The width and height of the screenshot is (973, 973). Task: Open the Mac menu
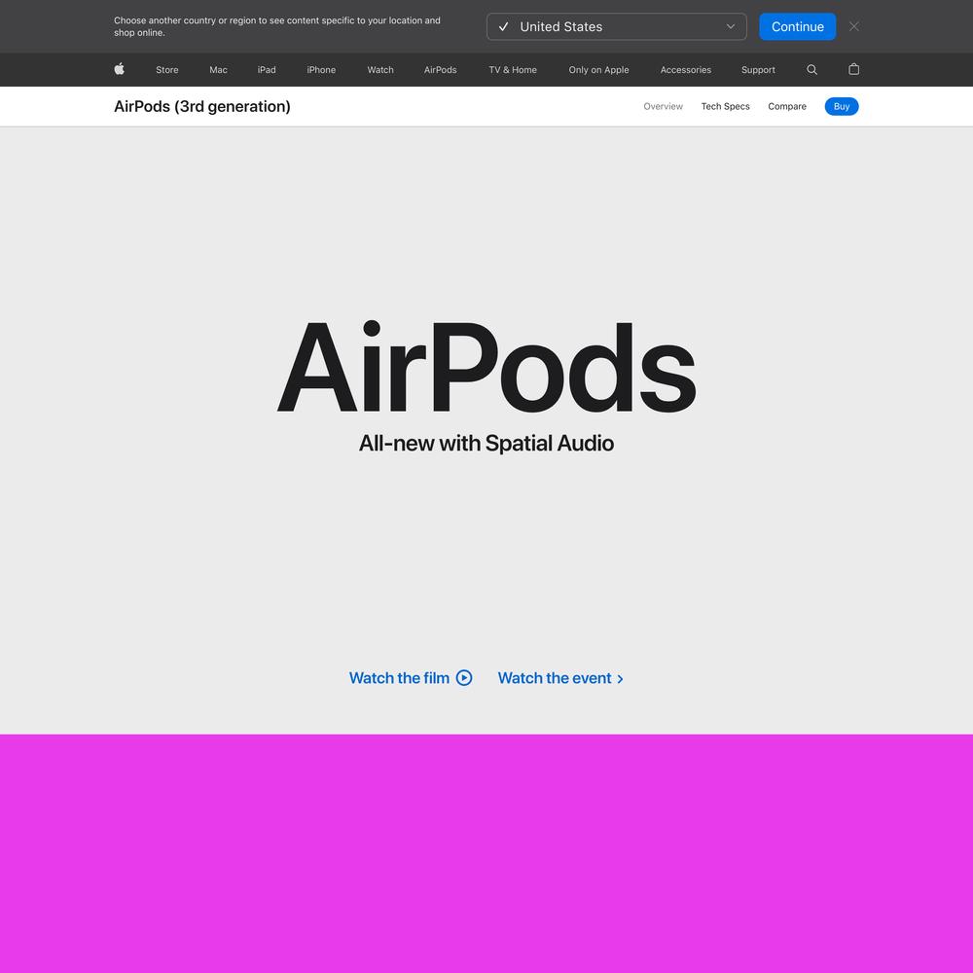(218, 70)
